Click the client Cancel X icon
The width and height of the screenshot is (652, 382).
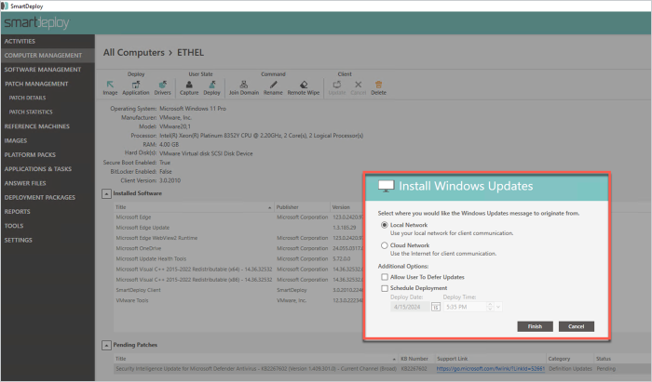pyautogui.click(x=358, y=85)
